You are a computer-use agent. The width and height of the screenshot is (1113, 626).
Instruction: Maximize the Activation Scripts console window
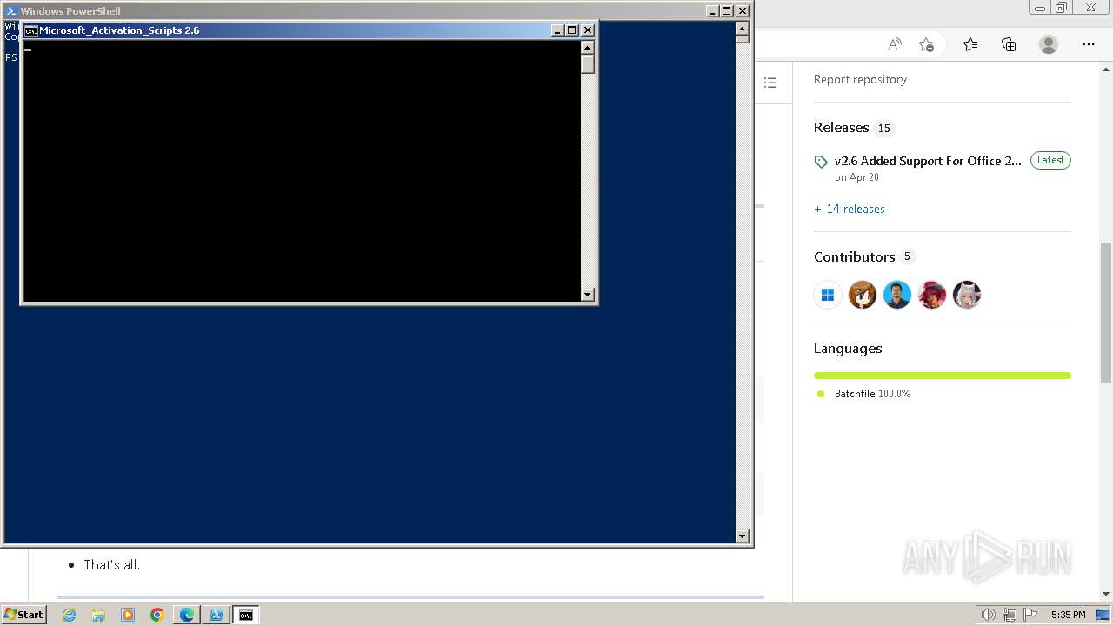[572, 30]
